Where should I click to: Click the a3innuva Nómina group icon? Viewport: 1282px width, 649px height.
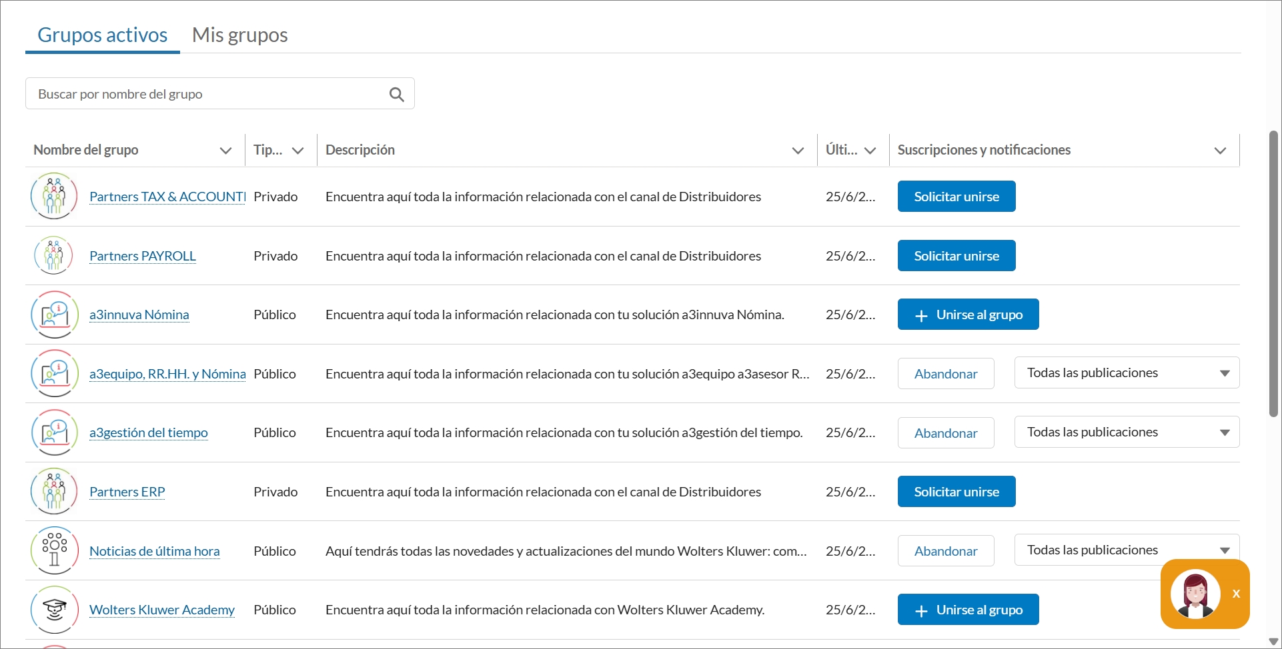pos(54,315)
